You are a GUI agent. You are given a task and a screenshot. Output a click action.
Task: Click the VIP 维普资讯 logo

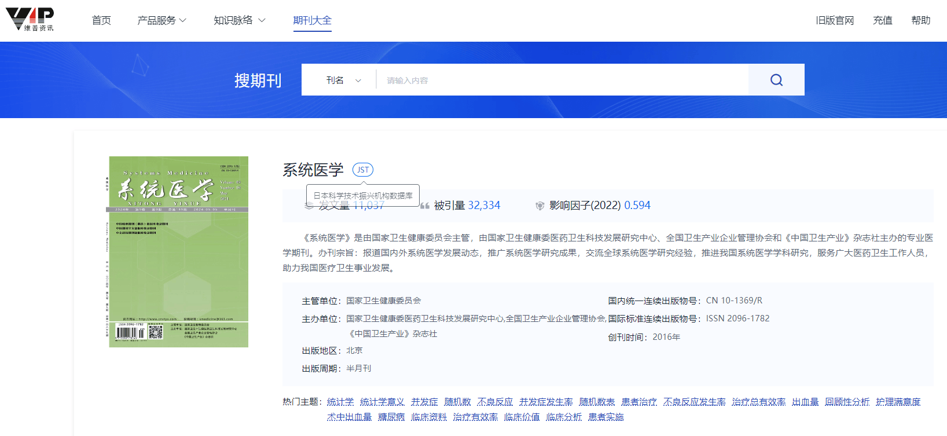[x=30, y=20]
